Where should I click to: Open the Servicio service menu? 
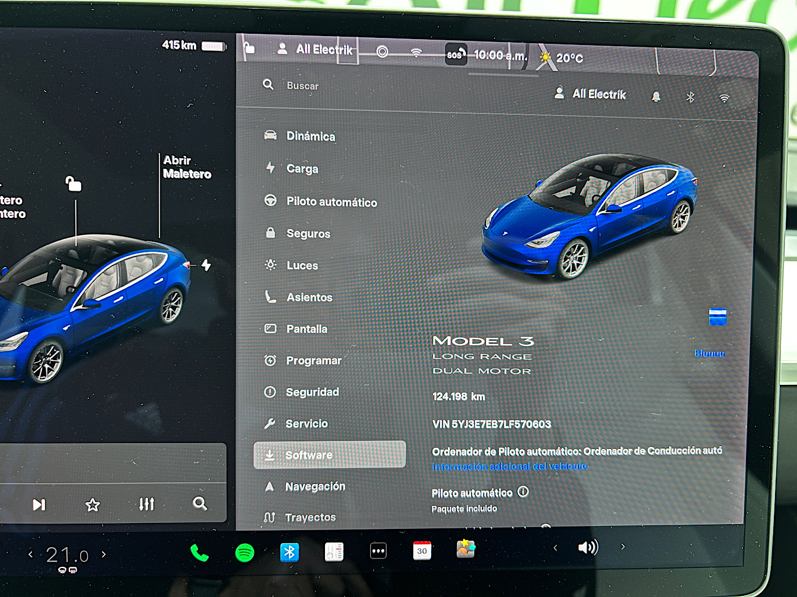[295, 423]
